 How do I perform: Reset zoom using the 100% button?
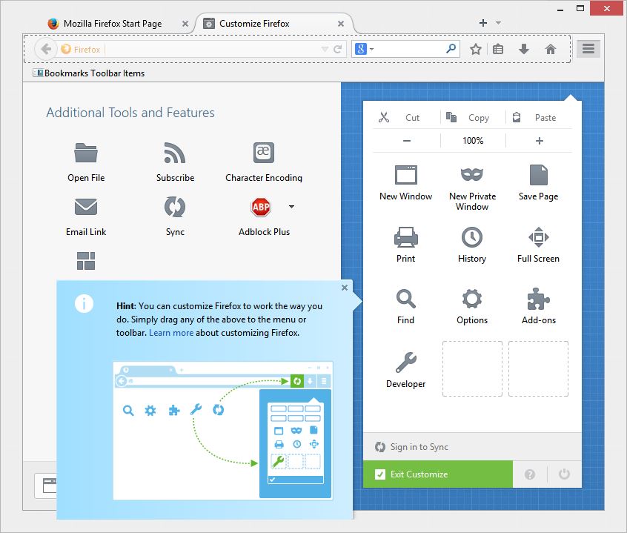coord(473,141)
